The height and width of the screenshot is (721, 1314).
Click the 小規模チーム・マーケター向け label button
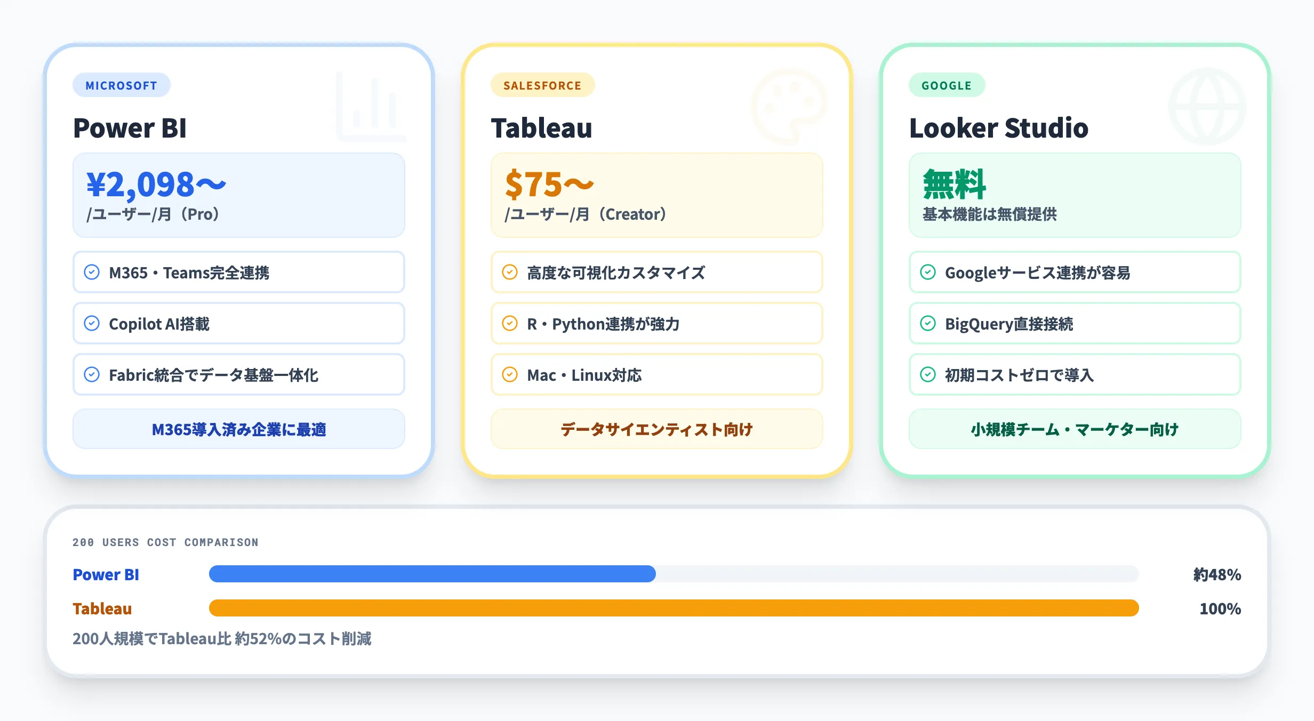[1075, 429]
